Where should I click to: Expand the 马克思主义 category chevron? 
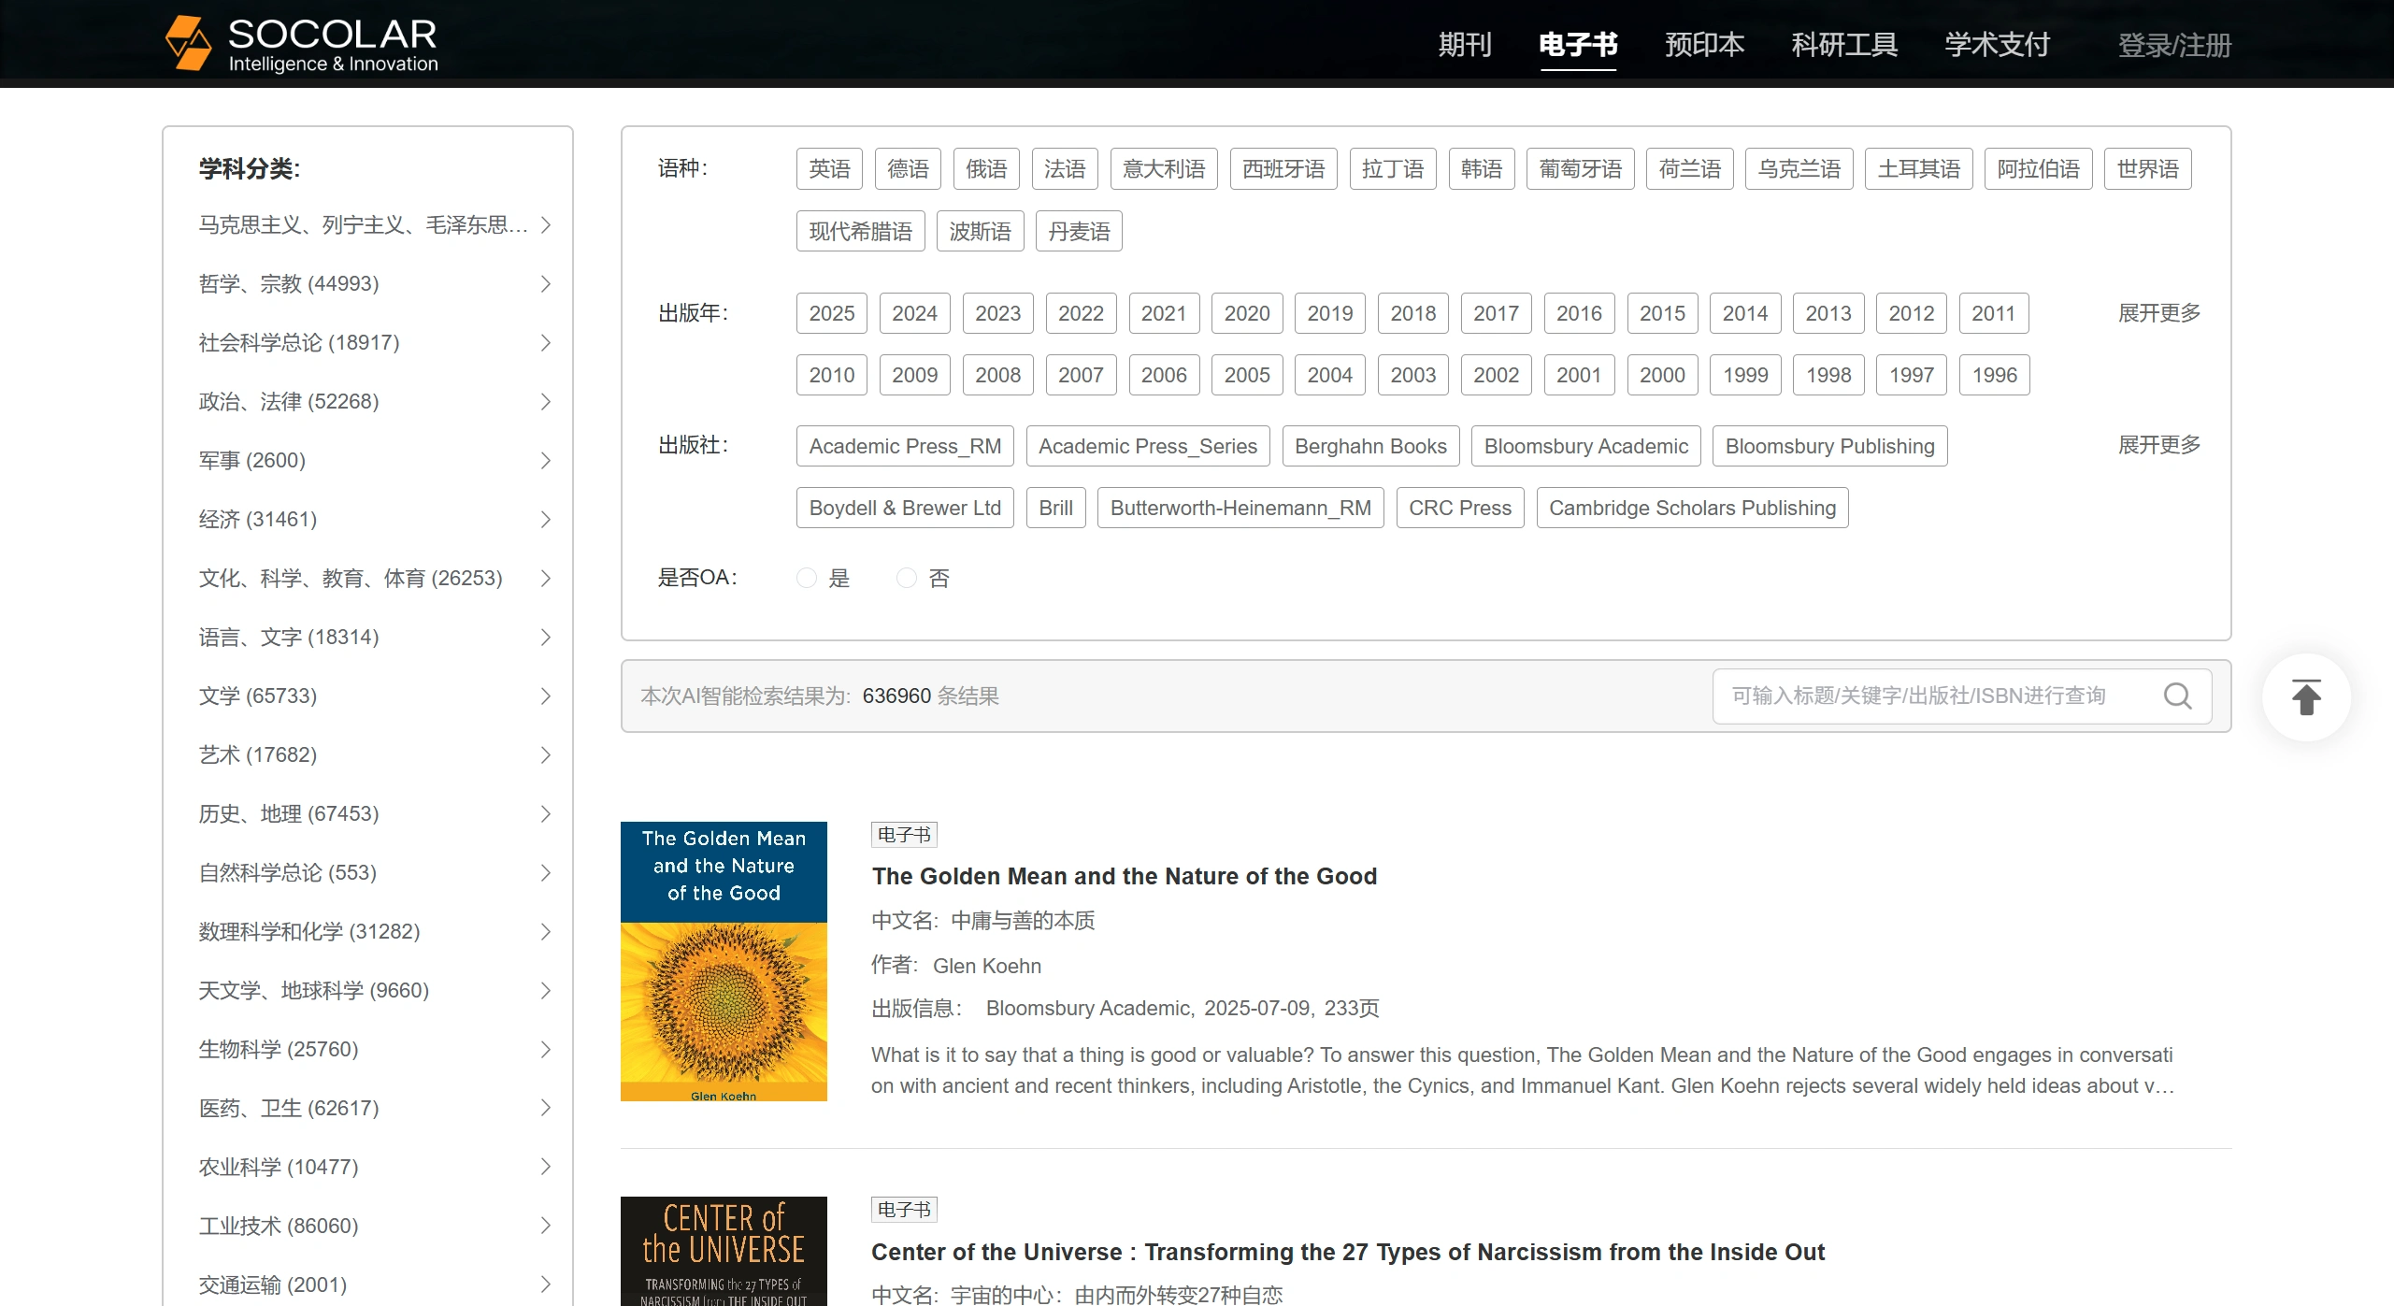pyautogui.click(x=546, y=225)
